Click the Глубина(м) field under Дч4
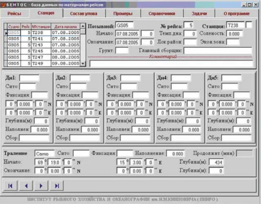This screenshot has width=261, height=204. [x=193, y=121]
